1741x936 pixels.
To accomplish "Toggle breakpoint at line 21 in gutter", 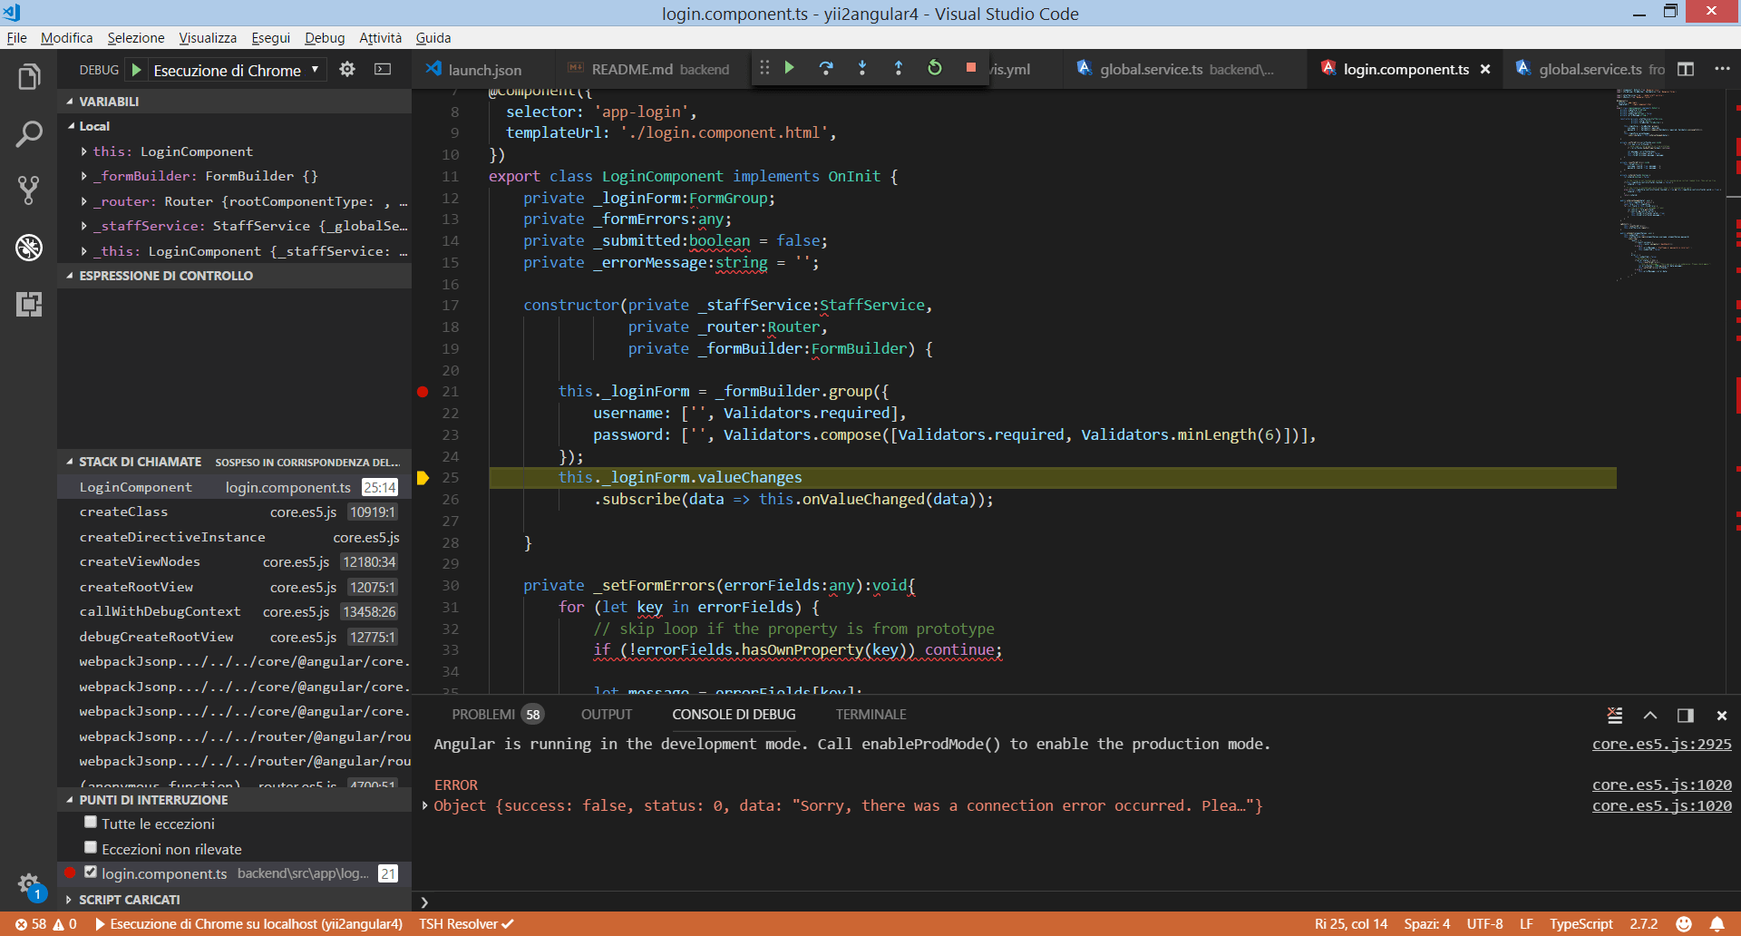I will pyautogui.click(x=423, y=392).
